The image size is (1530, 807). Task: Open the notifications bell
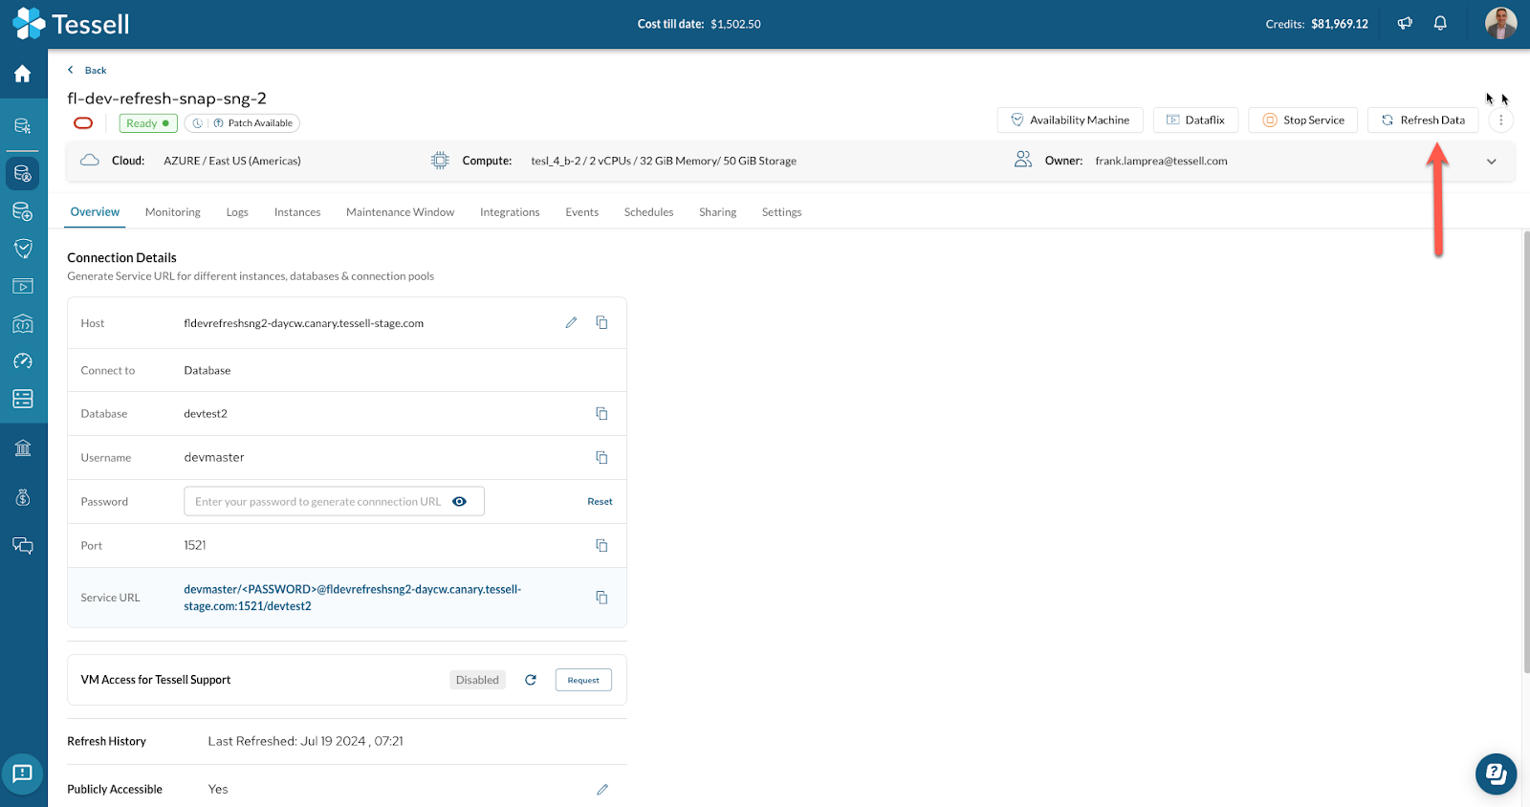coord(1440,24)
